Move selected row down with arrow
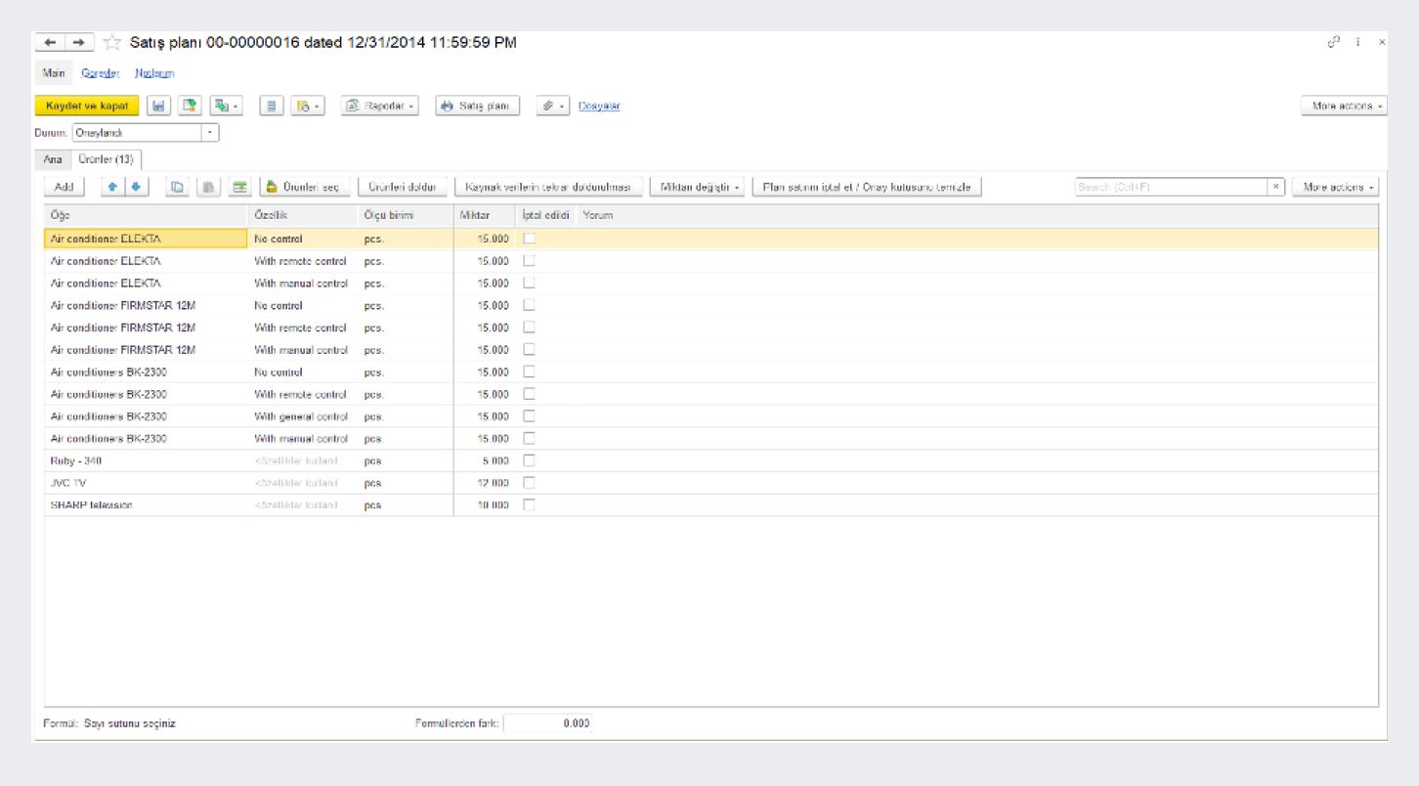 pos(136,187)
